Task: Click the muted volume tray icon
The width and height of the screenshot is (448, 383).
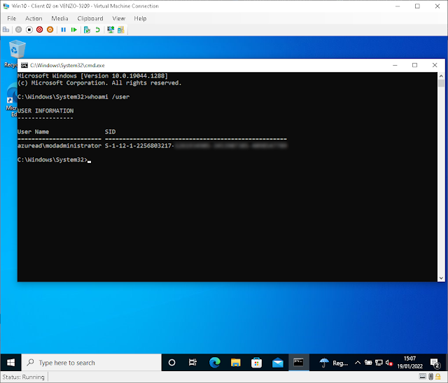Action: pyautogui.click(x=389, y=363)
